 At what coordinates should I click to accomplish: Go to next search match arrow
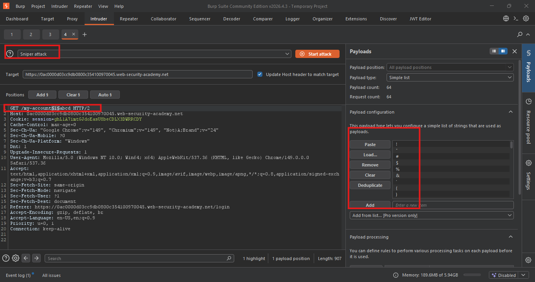(x=36, y=258)
